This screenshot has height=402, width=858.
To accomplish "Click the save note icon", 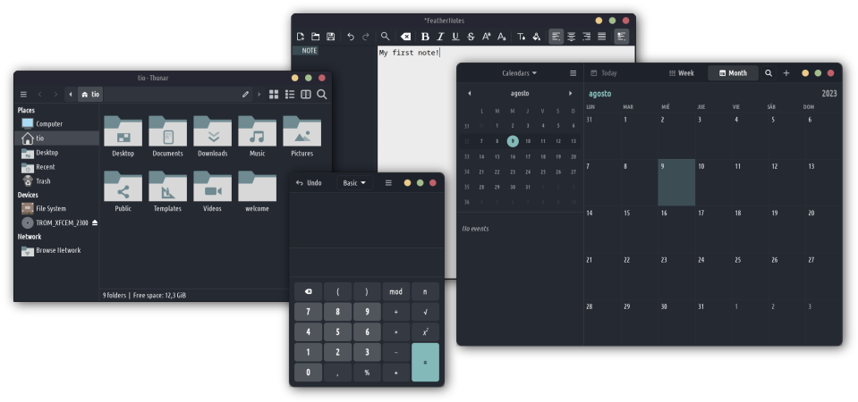I will click(x=330, y=37).
